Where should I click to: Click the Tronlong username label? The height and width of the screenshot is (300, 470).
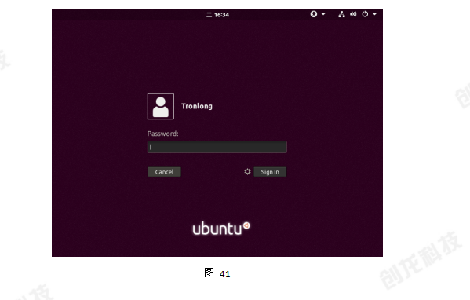click(197, 106)
